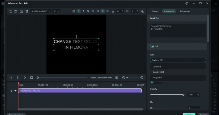Switch to the Preset tab
This screenshot has height=115, width=219.
[155, 11]
